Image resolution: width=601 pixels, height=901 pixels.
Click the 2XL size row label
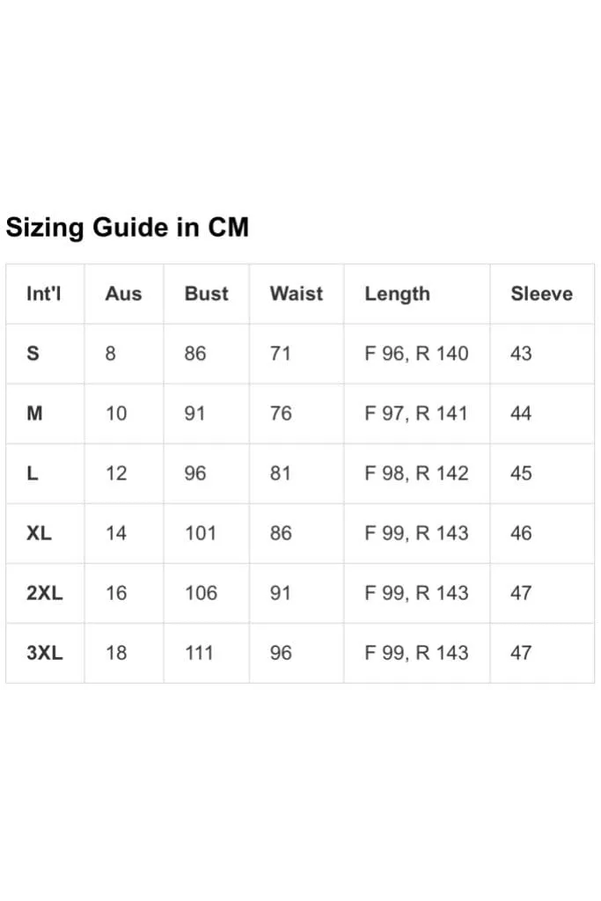(x=44, y=593)
